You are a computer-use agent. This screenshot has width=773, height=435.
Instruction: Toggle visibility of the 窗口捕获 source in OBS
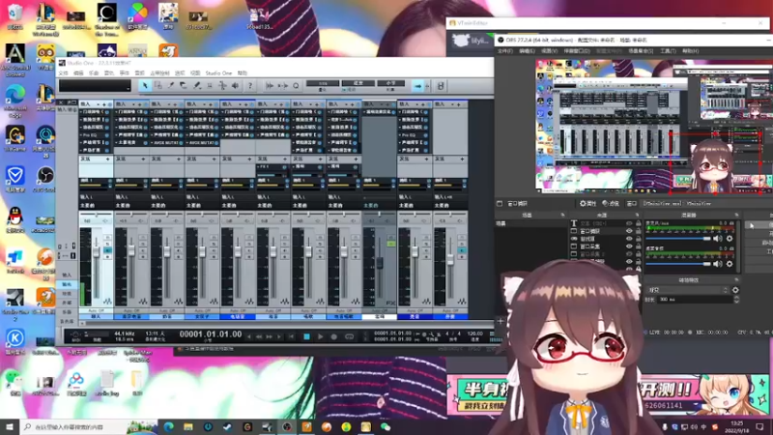coord(629,231)
